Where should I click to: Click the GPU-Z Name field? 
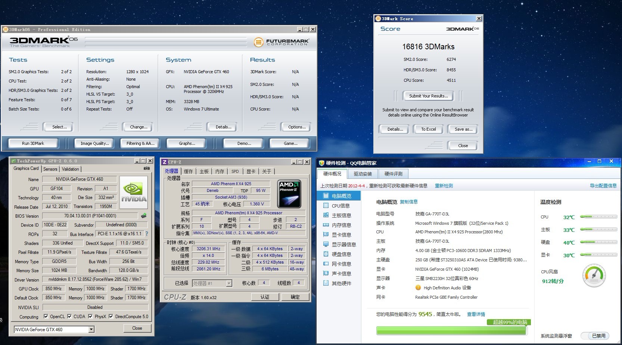click(80, 179)
